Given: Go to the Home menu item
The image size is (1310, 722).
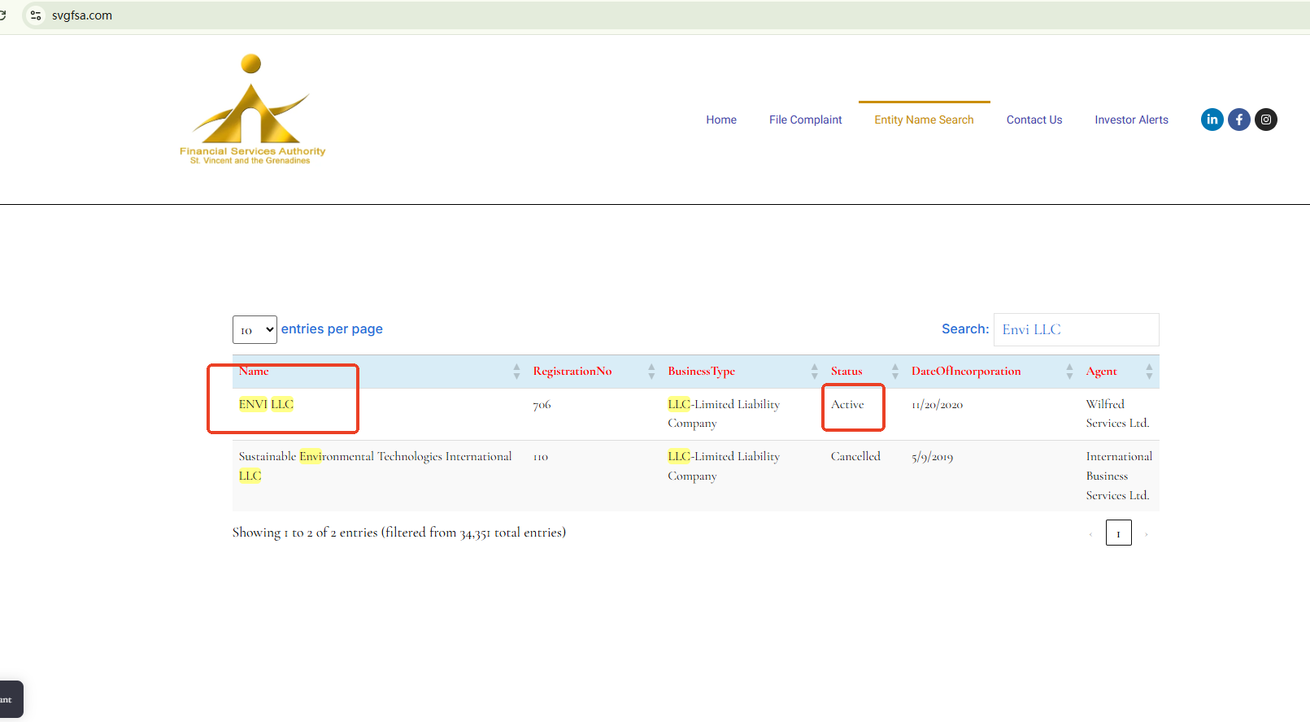Looking at the screenshot, I should 720,120.
